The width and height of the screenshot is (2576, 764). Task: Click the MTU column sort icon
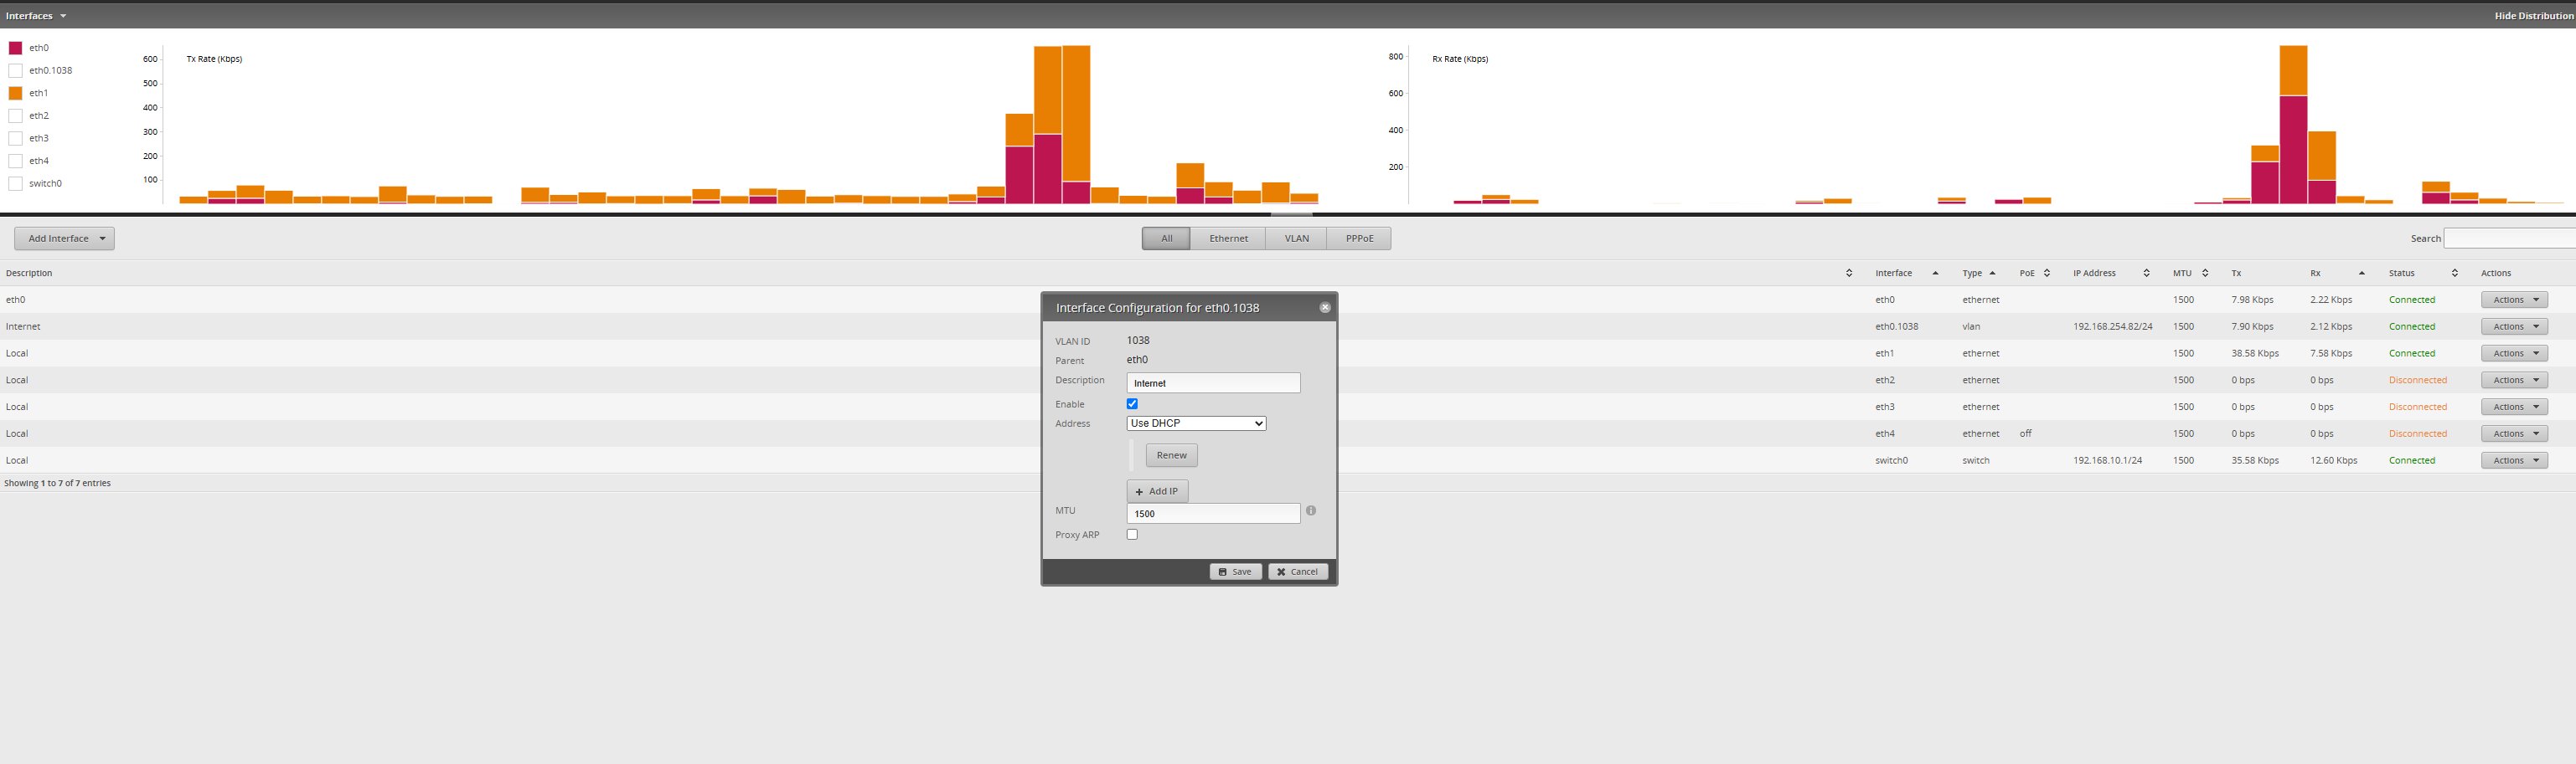[x=2205, y=274]
